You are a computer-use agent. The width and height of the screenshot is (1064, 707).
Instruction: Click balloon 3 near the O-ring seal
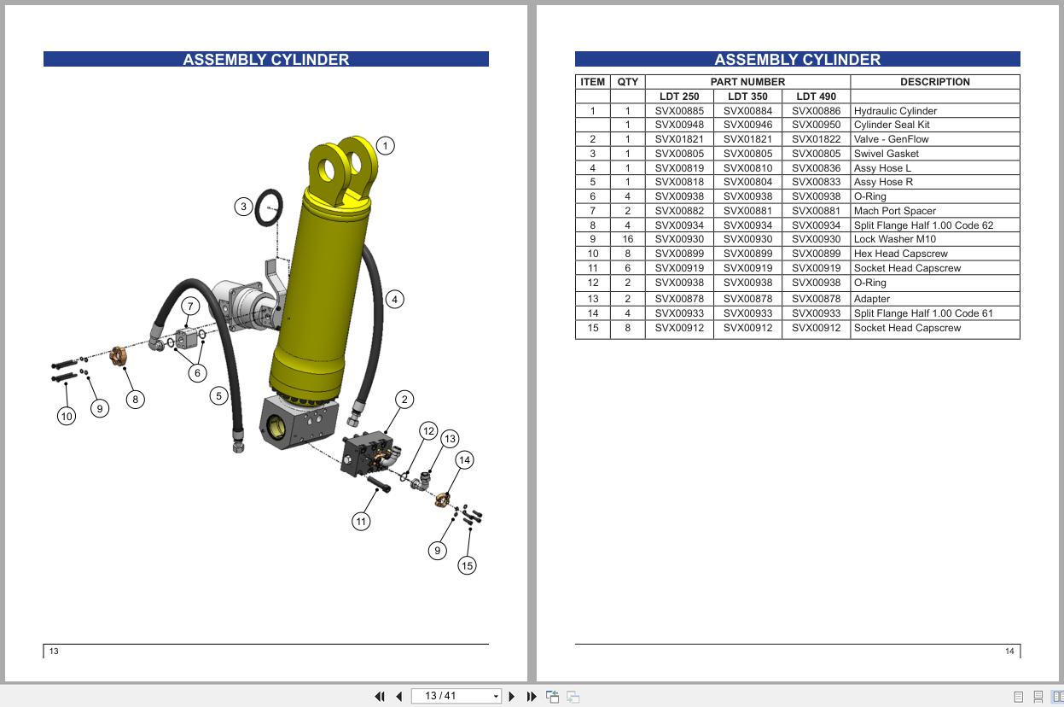tap(242, 206)
